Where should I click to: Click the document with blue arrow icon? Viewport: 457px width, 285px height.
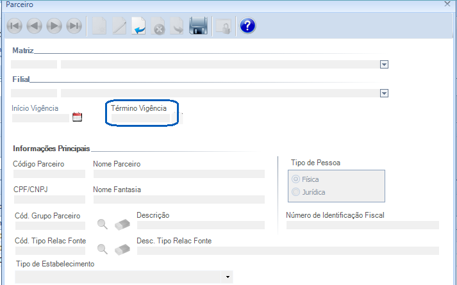tap(138, 26)
